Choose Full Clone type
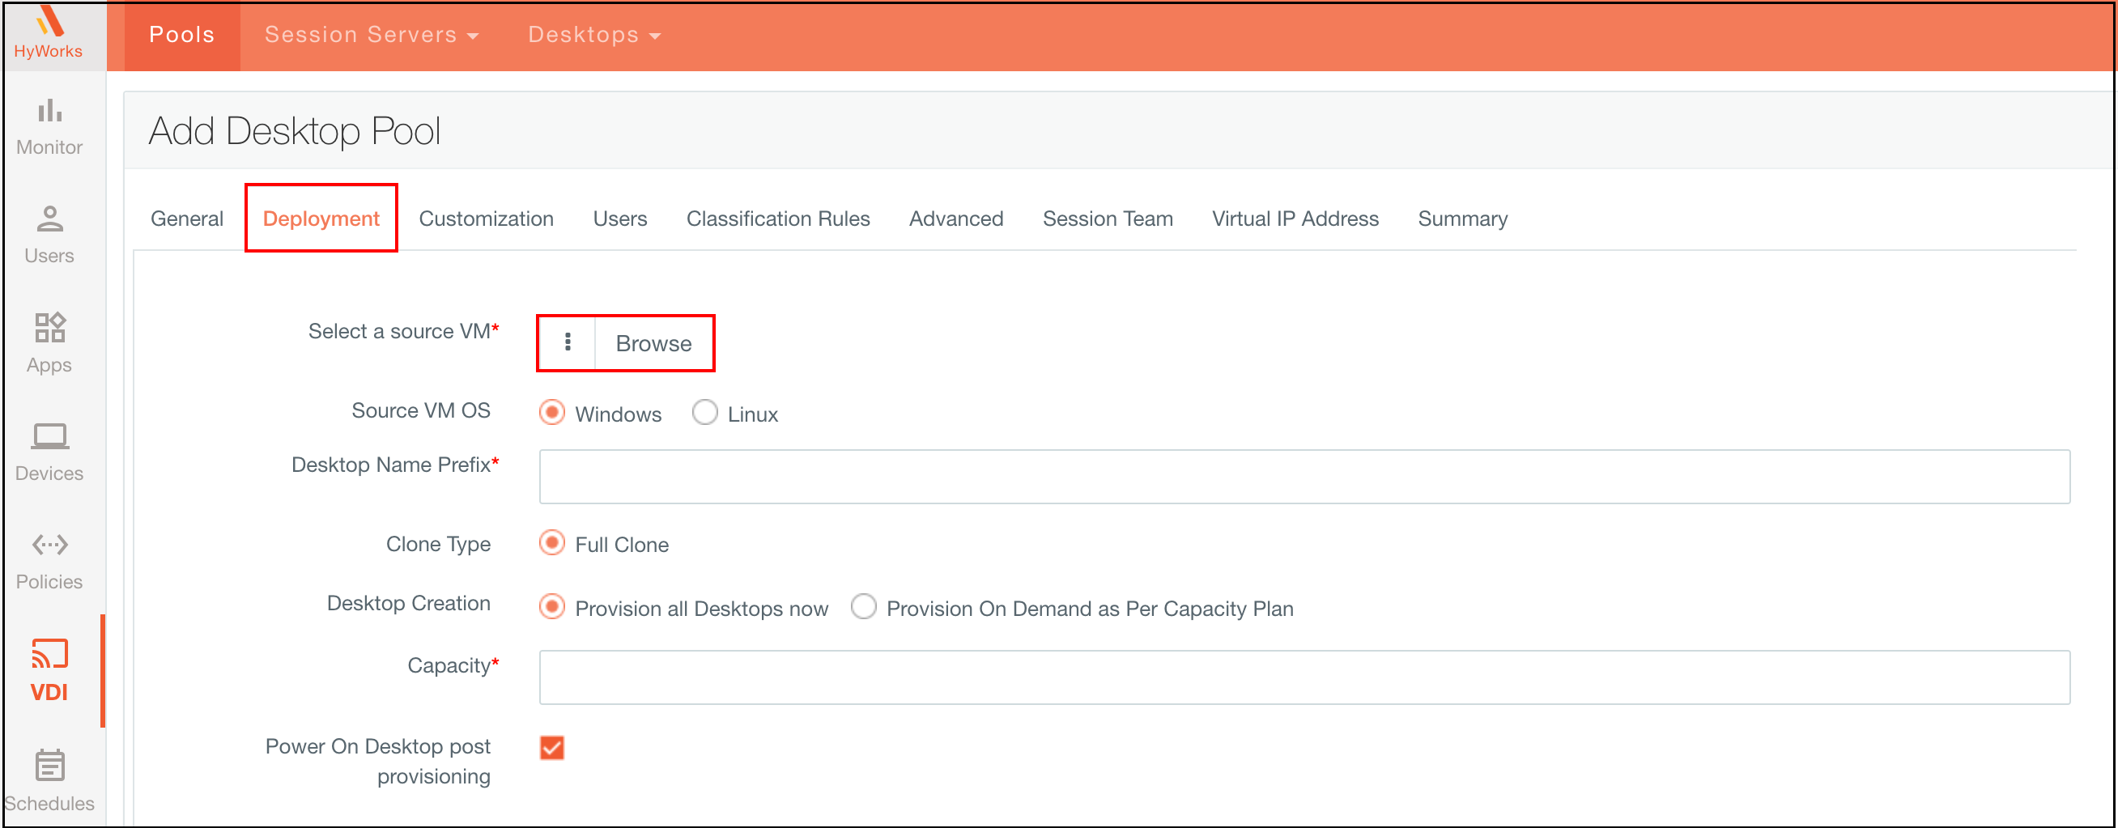The image size is (2118, 828). coord(551,544)
